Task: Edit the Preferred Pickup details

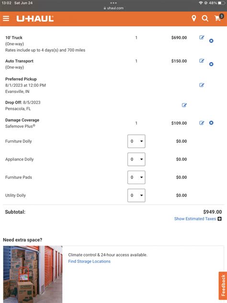Action: pyautogui.click(x=202, y=85)
